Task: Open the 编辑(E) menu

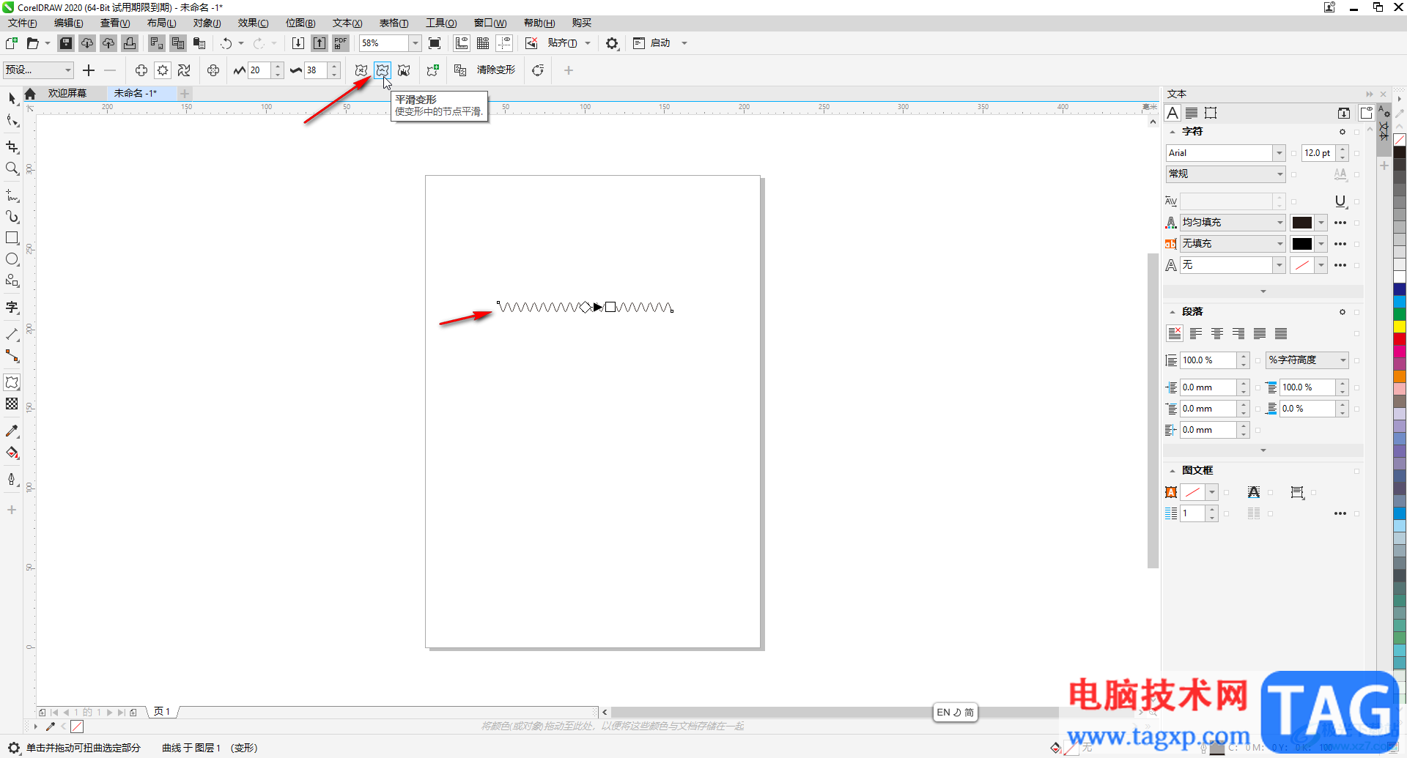Action: tap(69, 23)
